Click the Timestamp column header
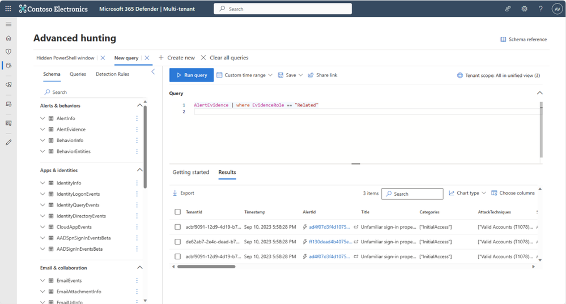Viewport: 566px width, 304px height. [254, 212]
